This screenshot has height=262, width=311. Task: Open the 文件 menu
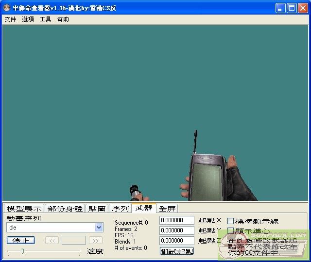[x=10, y=19]
